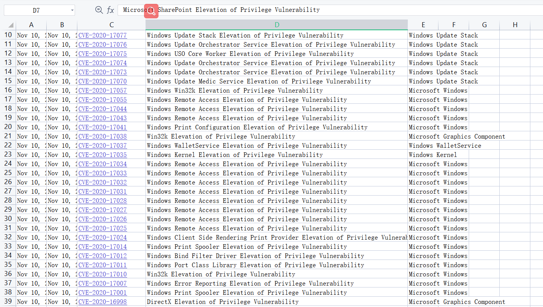The image size is (543, 307).
Task: Click cell 'Windows Win32k Elevation of Privilege Vulnerability'
Action: [x=277, y=90]
